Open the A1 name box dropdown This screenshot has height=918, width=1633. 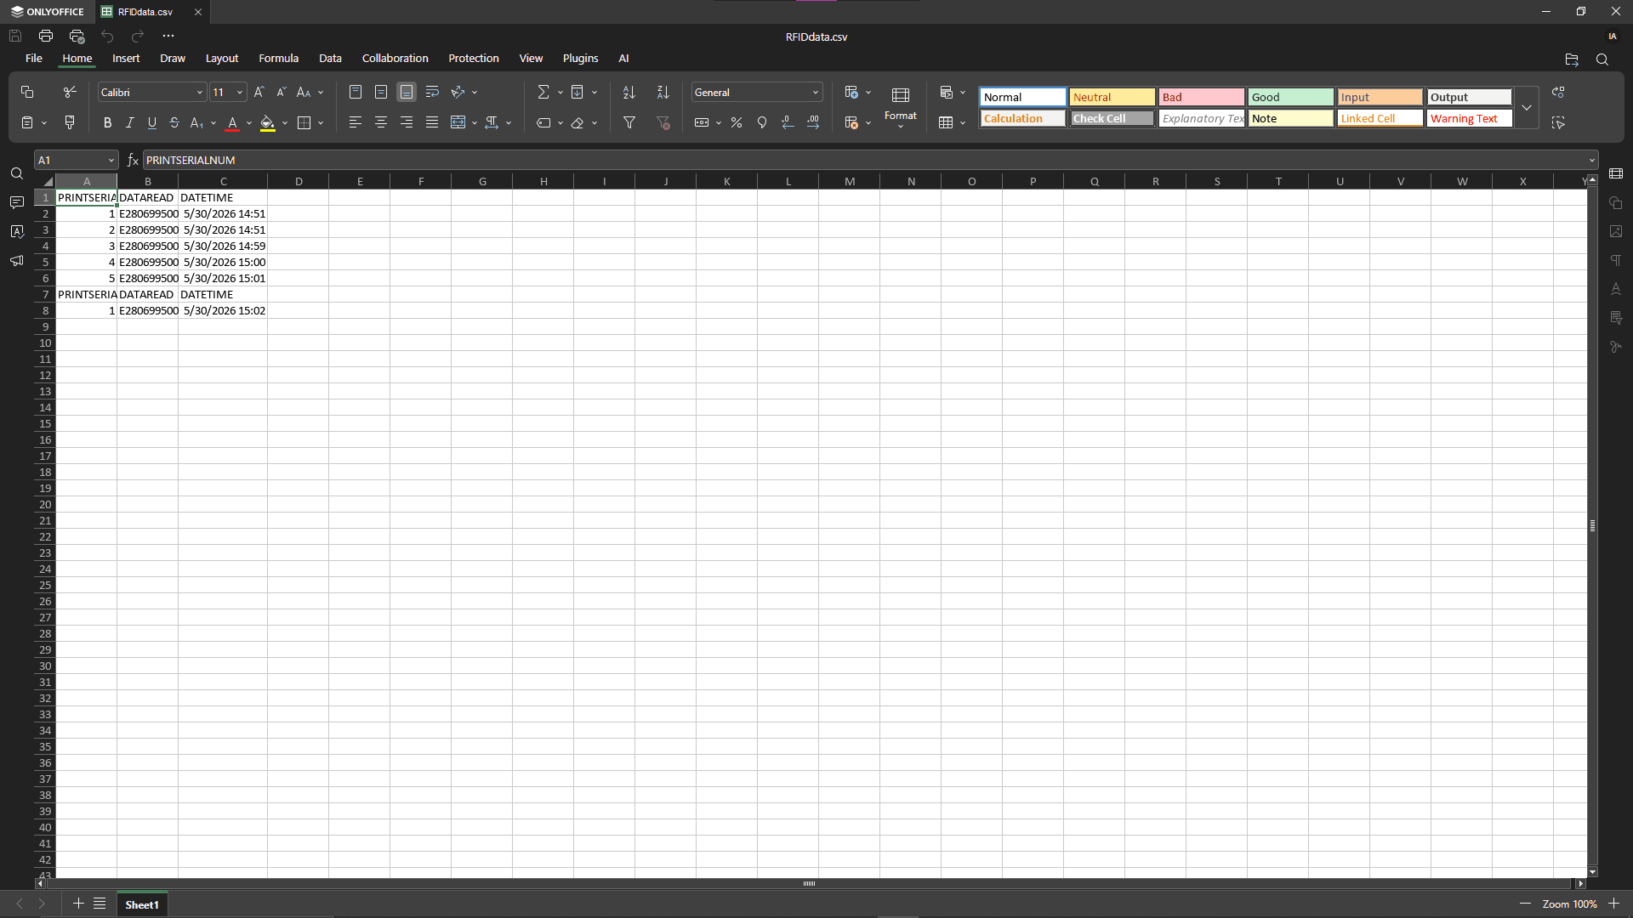[111, 160]
